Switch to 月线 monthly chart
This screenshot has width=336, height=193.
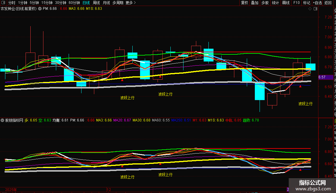point(106,3)
